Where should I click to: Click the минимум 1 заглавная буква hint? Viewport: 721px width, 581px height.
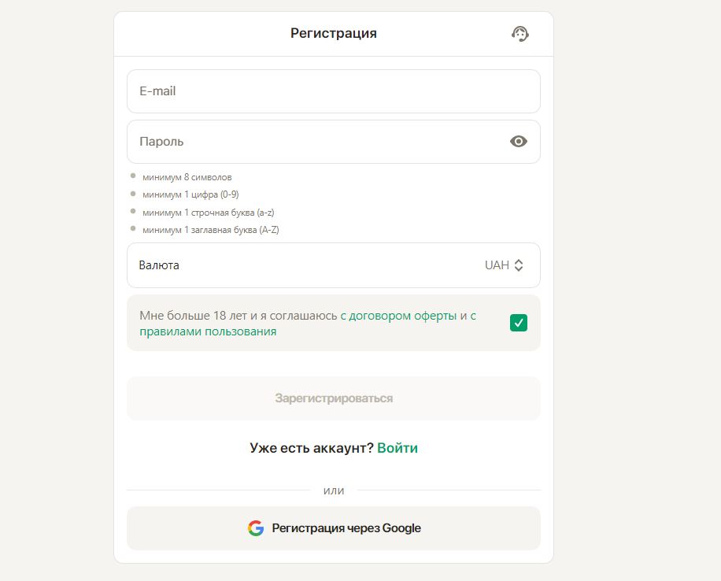coord(211,230)
